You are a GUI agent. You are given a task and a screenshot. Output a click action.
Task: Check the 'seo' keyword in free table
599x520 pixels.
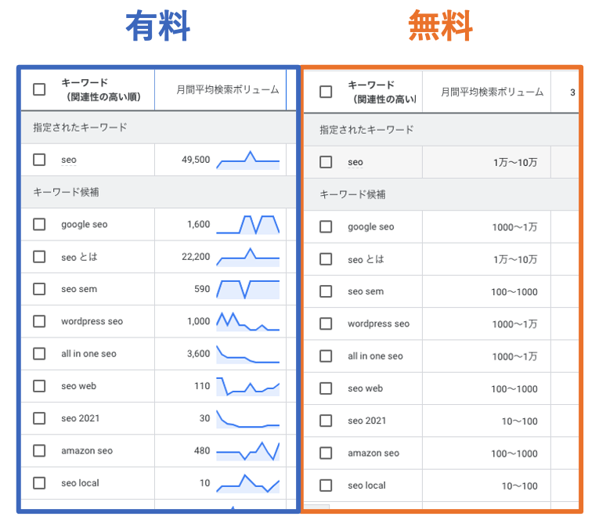pos(326,162)
